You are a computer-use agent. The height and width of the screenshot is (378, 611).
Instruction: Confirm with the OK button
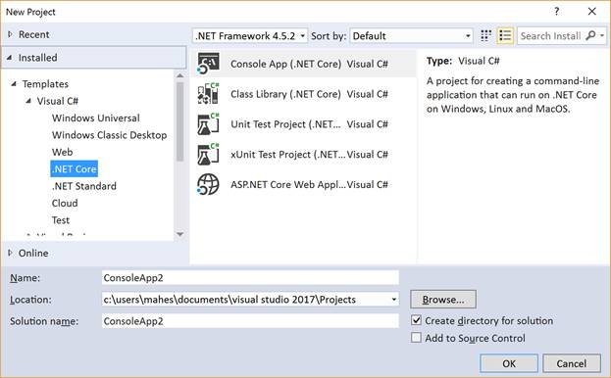pos(509,363)
